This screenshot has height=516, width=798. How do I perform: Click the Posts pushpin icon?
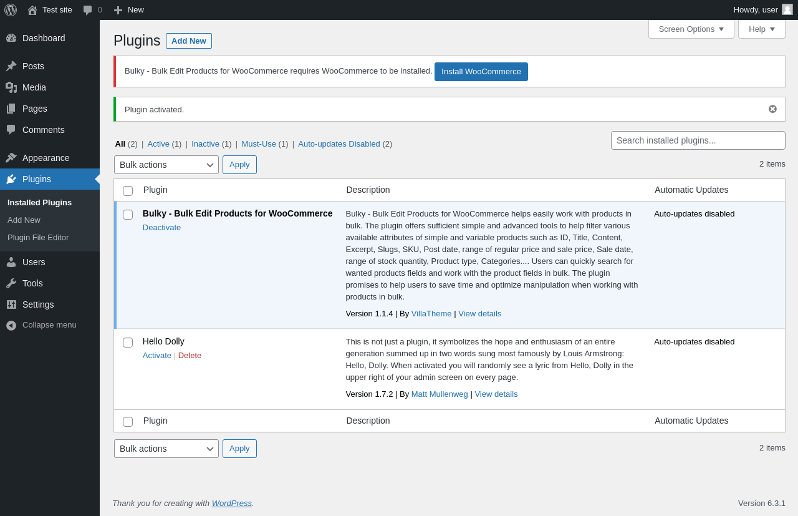[x=11, y=66]
